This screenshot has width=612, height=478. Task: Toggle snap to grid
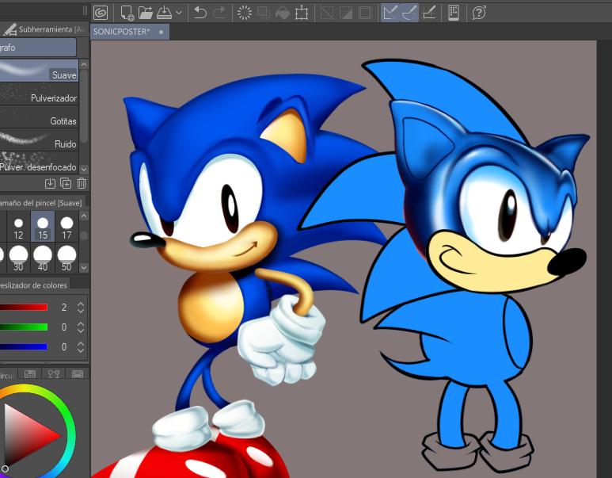point(429,13)
